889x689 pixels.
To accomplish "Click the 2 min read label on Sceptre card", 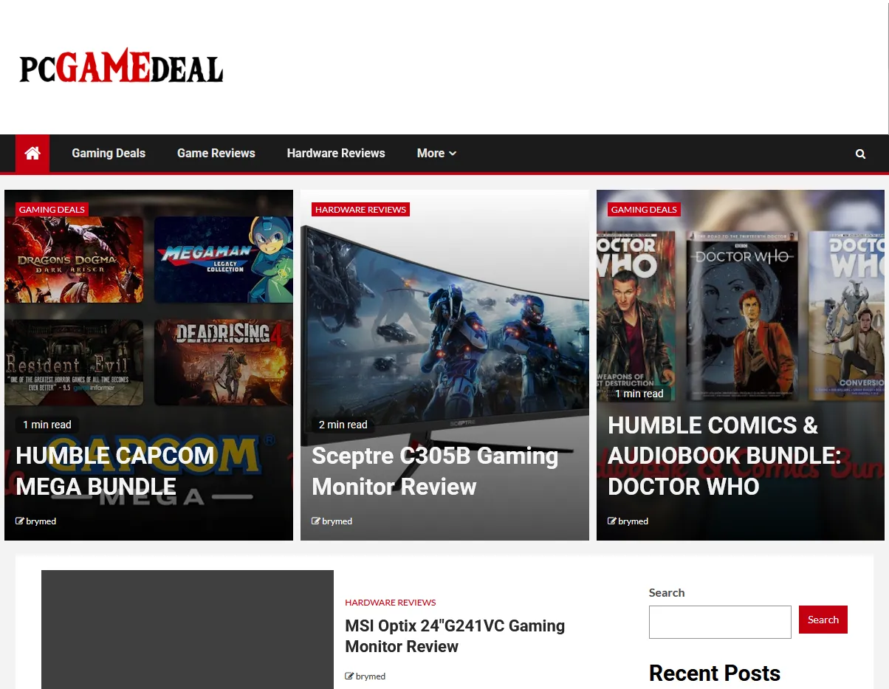I will 343,425.
